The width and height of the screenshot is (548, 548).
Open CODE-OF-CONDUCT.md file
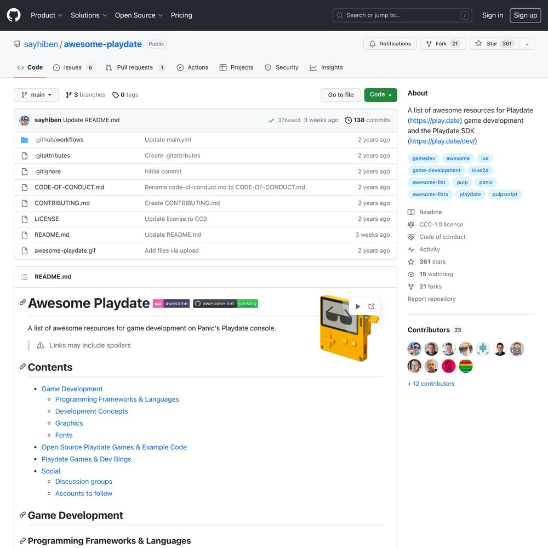coord(69,187)
